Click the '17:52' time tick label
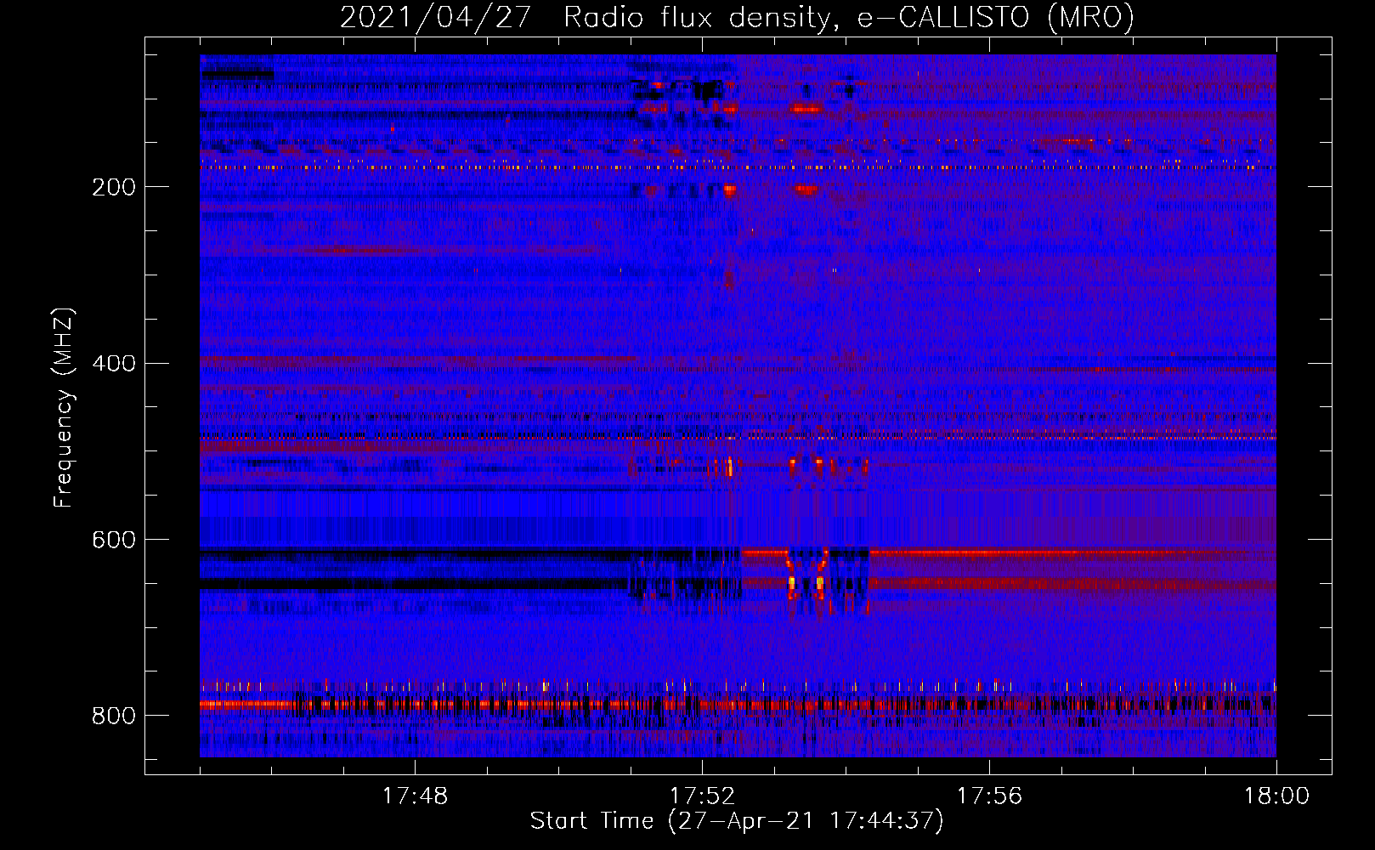The height and width of the screenshot is (850, 1375). pos(702,796)
